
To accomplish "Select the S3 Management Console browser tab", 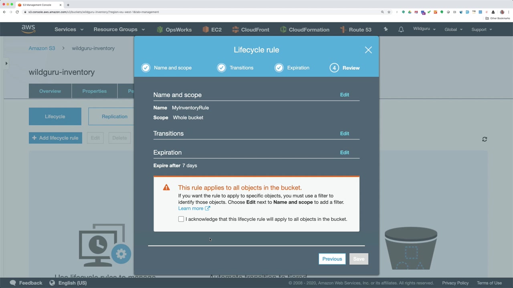I will tap(39, 5).
